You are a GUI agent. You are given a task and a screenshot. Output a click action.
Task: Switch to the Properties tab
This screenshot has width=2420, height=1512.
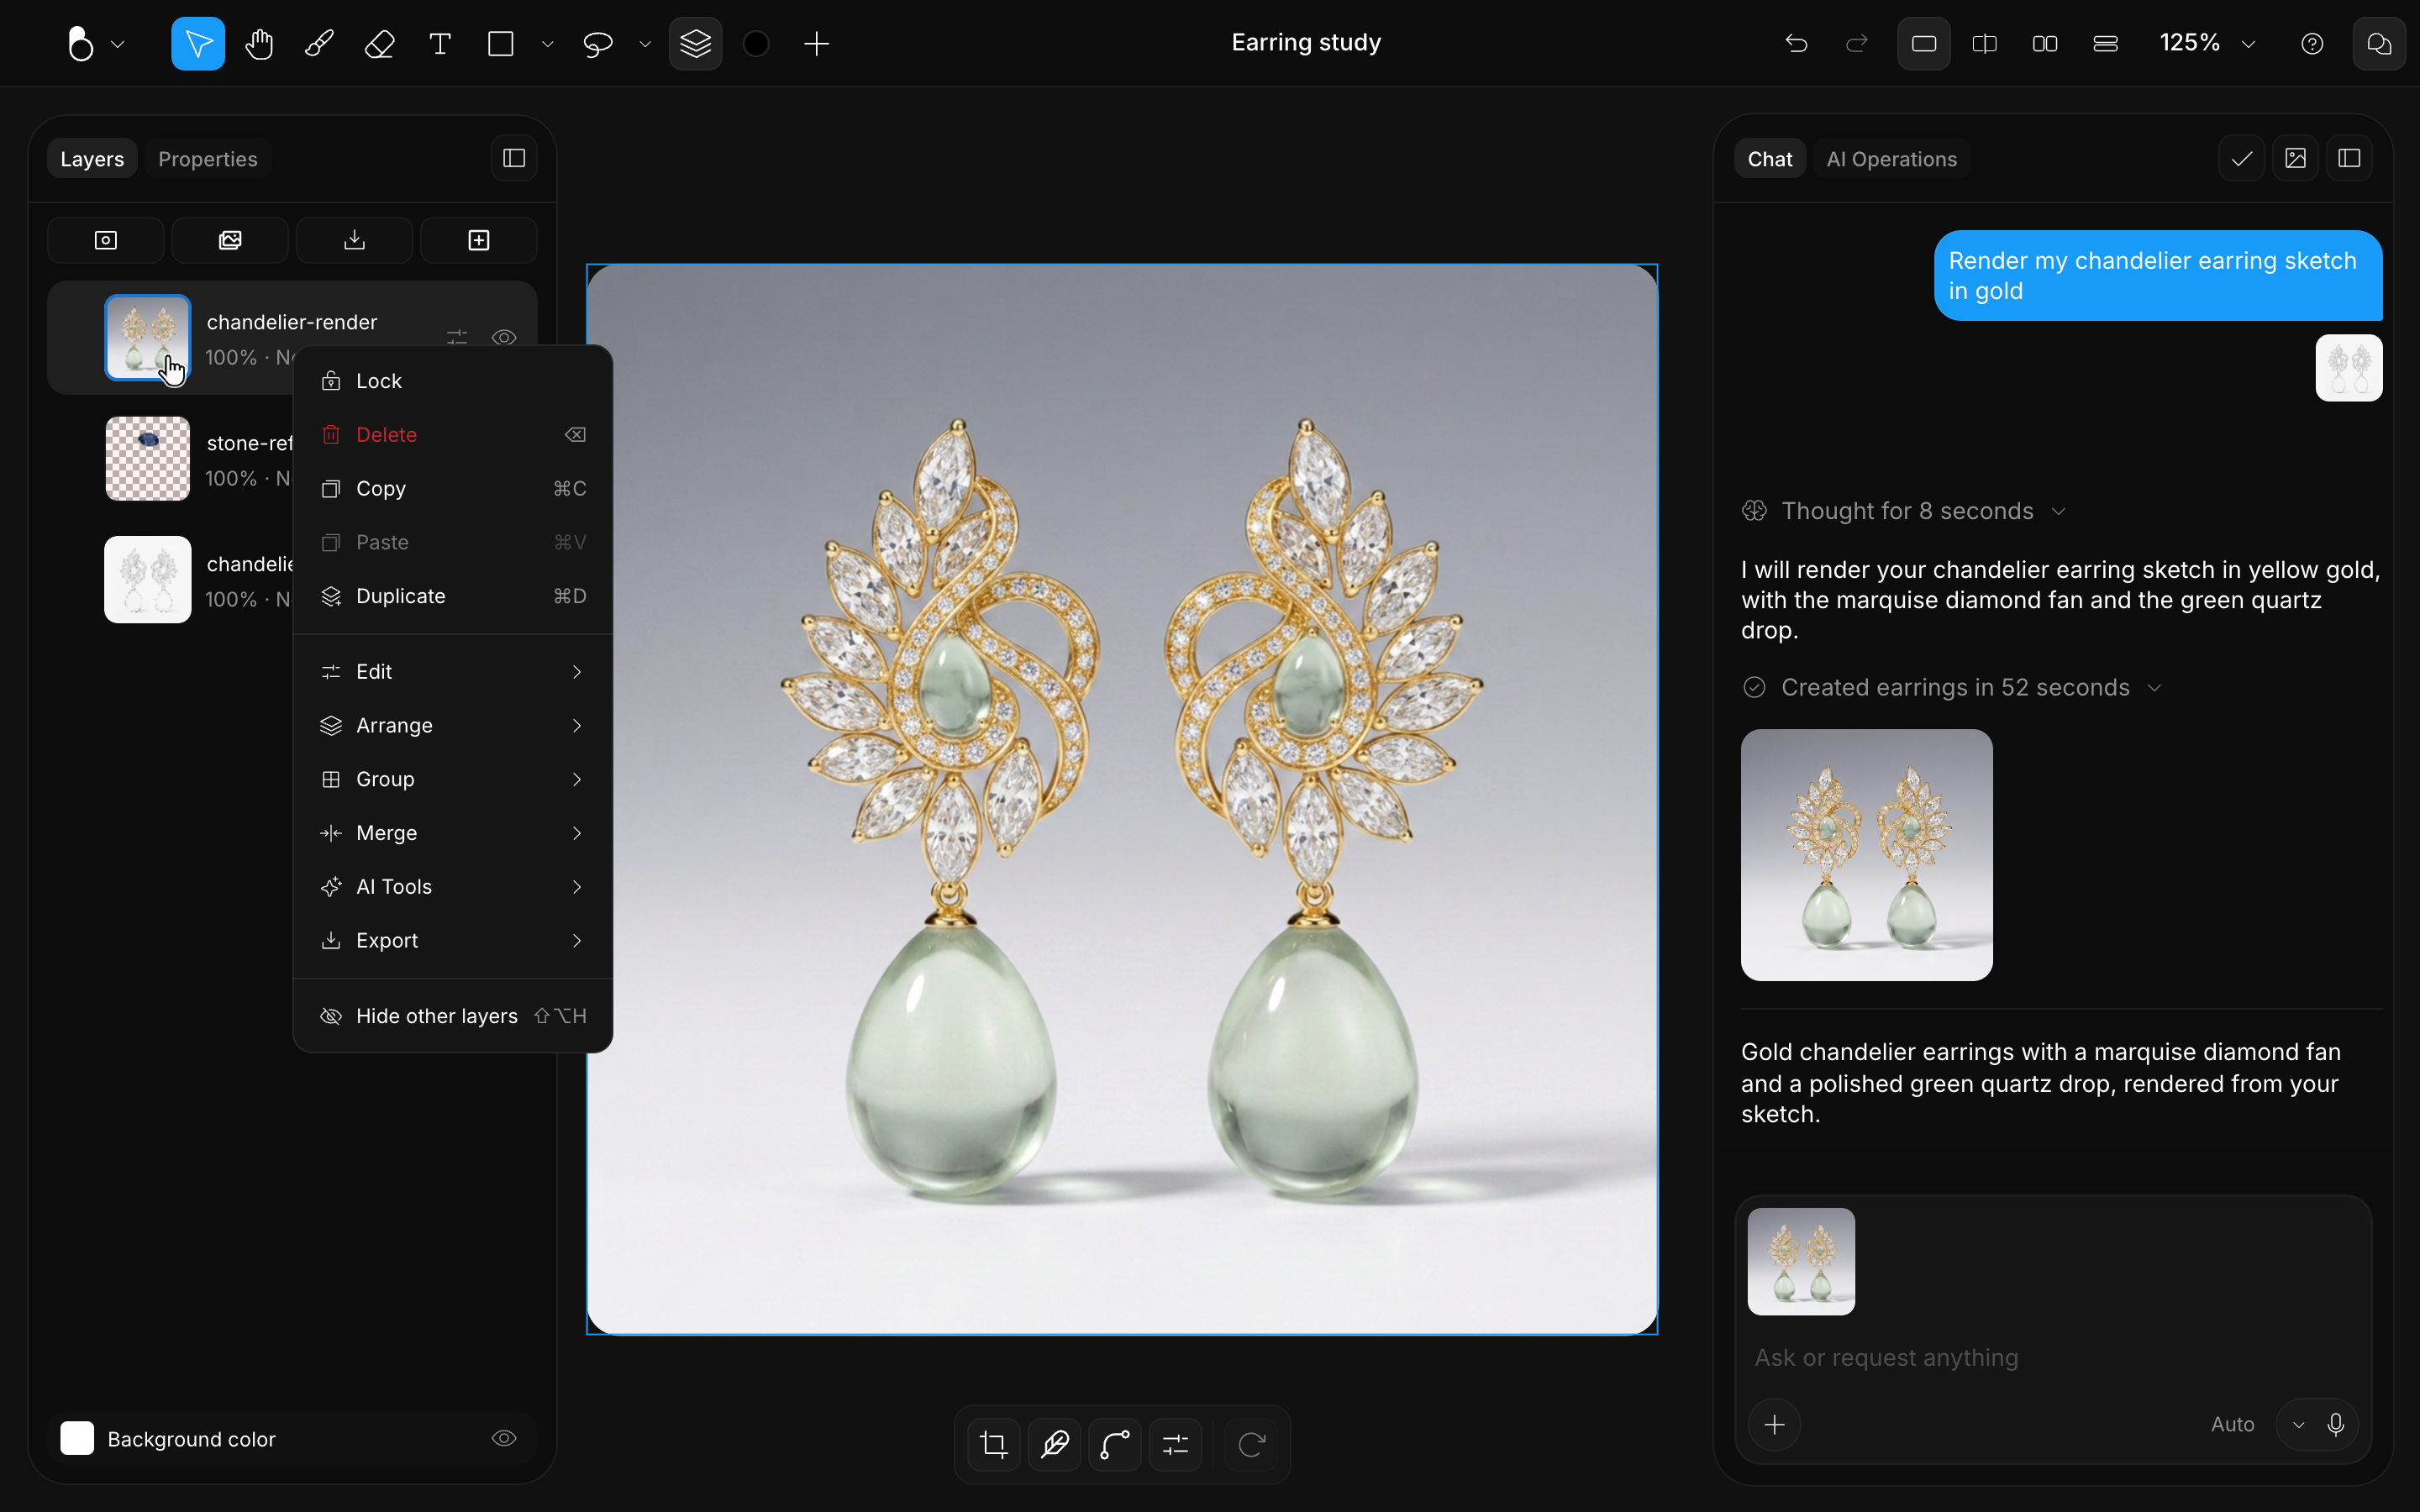208,159
